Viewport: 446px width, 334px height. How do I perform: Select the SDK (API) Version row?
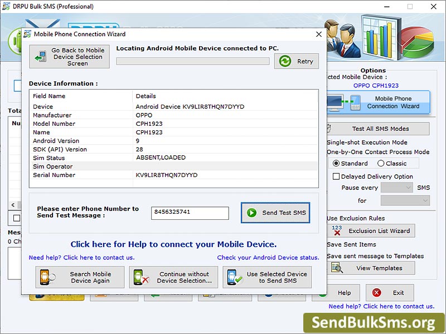point(173,149)
